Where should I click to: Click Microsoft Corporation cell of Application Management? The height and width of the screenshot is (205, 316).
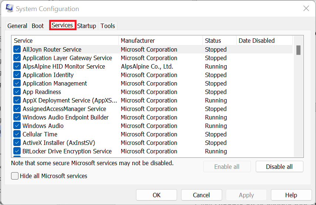tap(149, 83)
